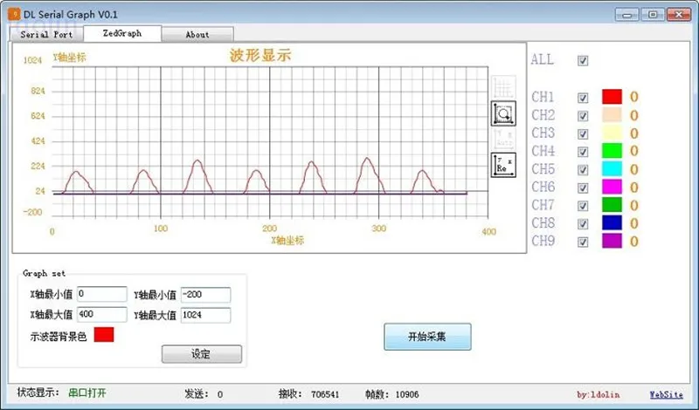Close the DL Serial Graph window
Image resolution: width=699 pixels, height=410 pixels.
[x=679, y=15]
